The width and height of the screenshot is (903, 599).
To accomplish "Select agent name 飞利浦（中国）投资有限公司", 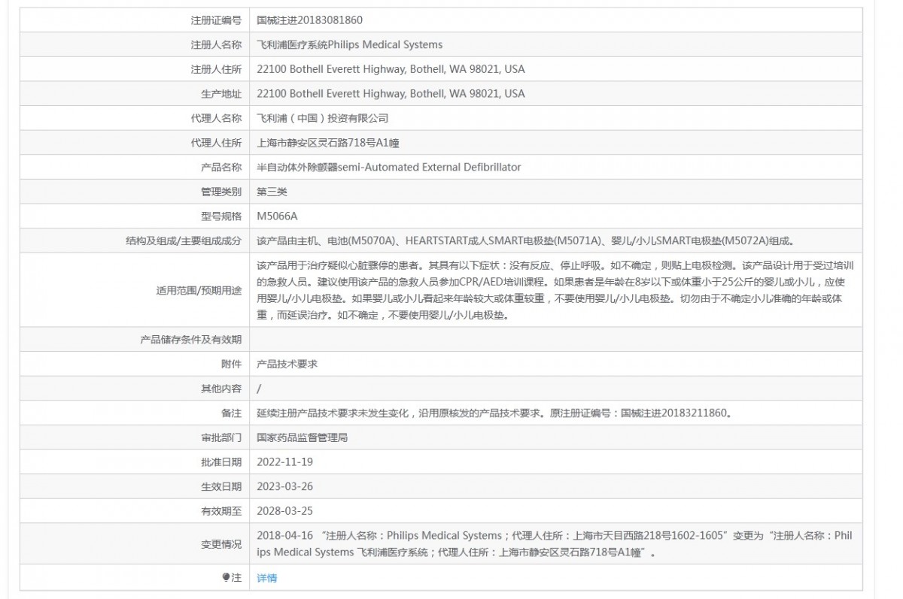I will click(x=322, y=119).
